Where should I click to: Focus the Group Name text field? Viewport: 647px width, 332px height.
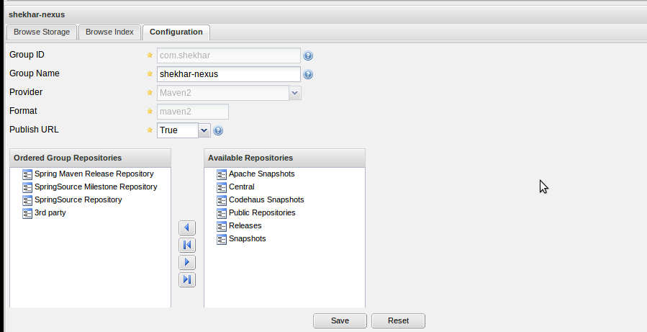(x=228, y=74)
